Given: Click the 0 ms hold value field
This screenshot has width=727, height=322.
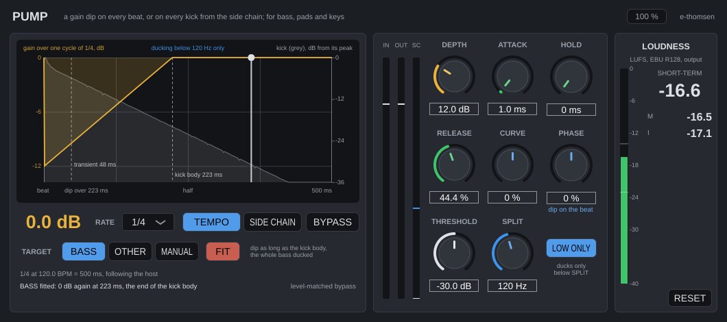Looking at the screenshot, I should click(571, 110).
